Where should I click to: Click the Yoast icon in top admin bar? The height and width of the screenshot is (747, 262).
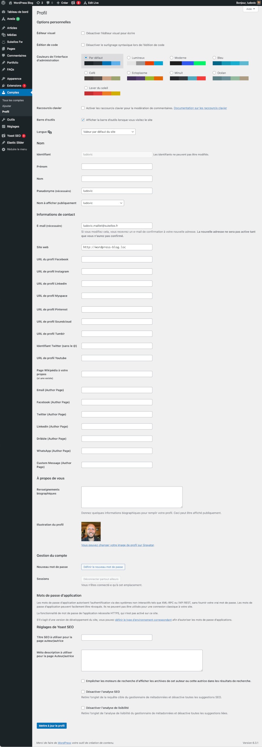73,3
